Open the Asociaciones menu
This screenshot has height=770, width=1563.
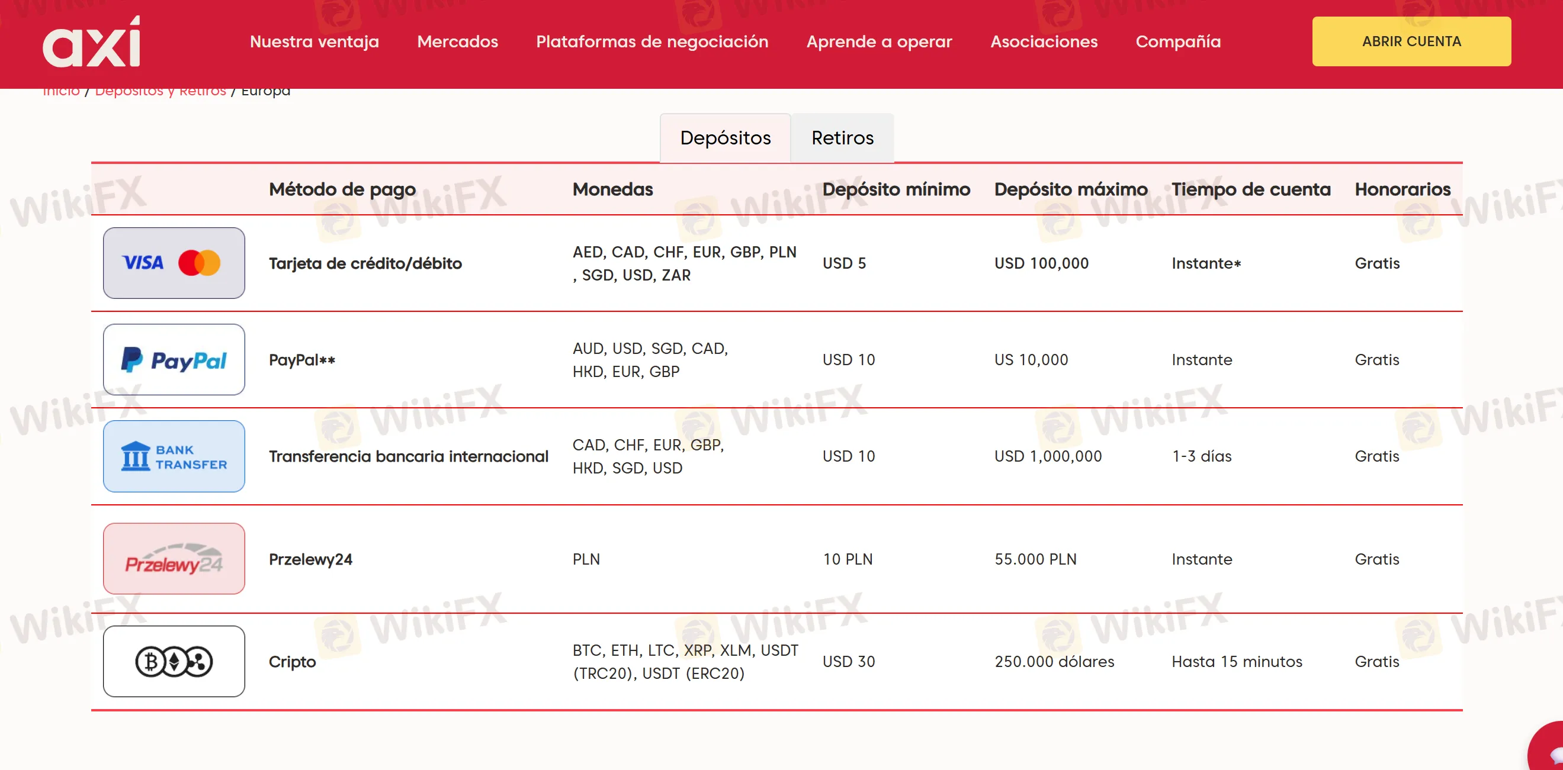[x=1044, y=42]
